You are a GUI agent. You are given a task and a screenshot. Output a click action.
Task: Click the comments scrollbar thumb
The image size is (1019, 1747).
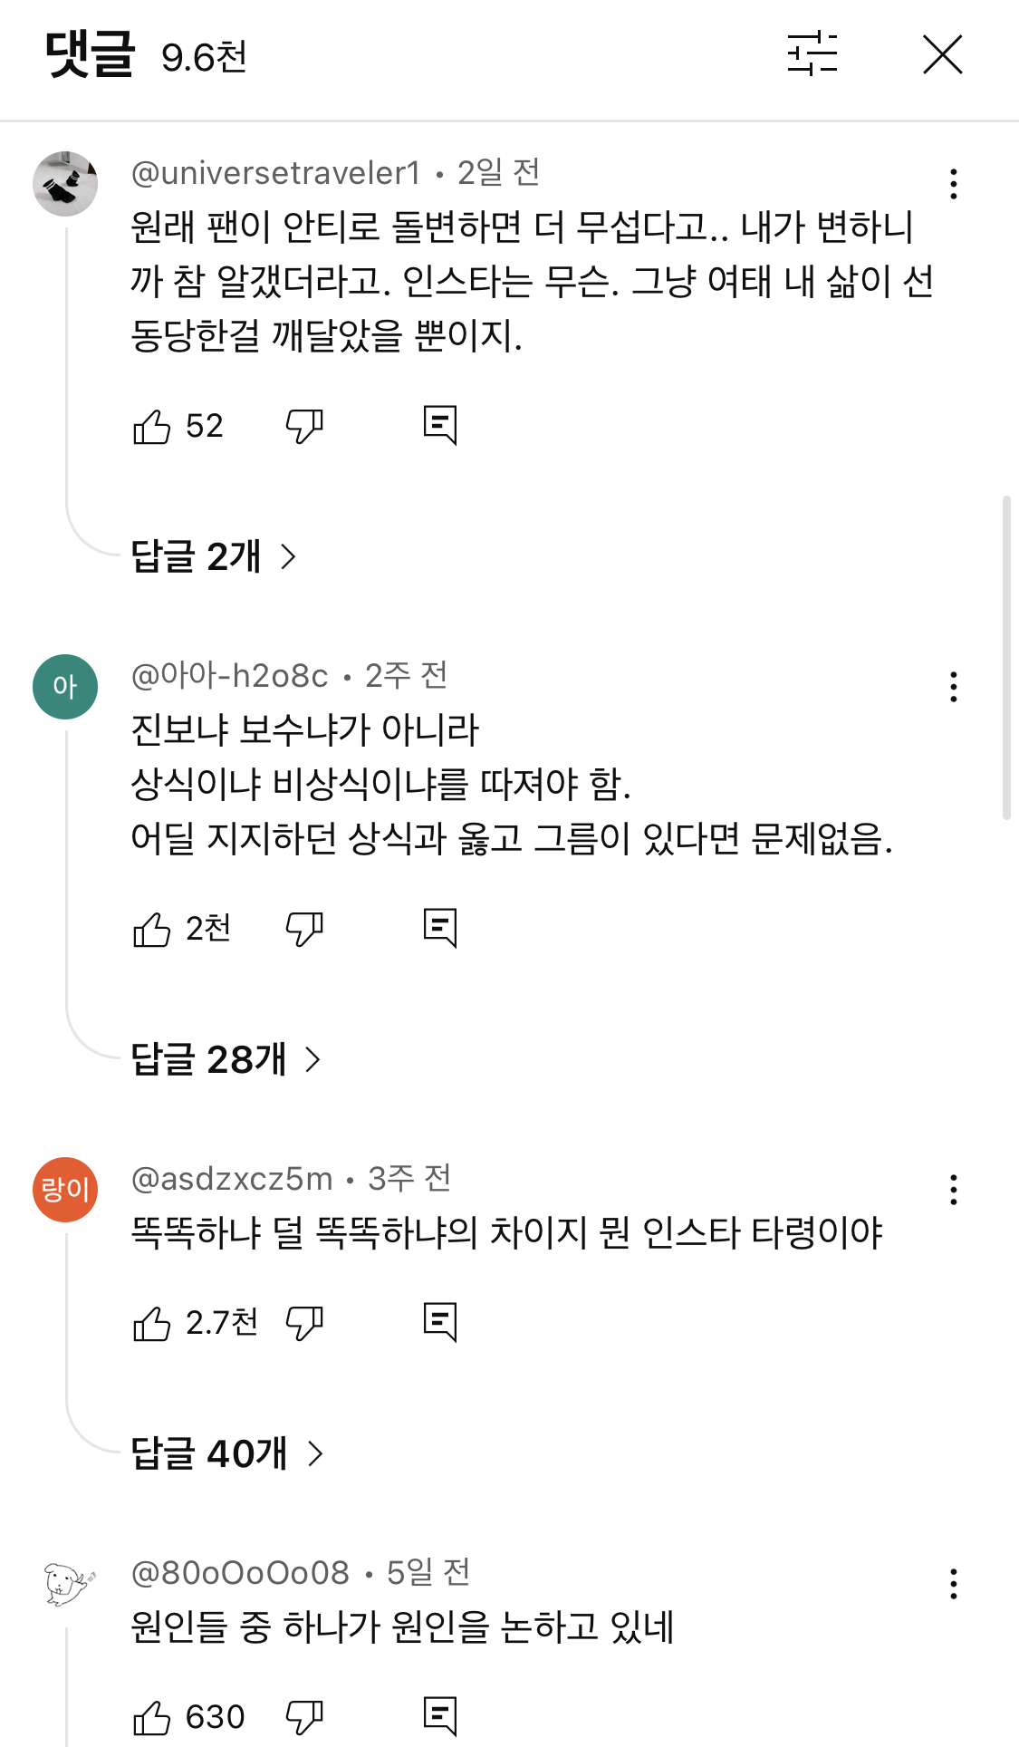[x=1006, y=657]
